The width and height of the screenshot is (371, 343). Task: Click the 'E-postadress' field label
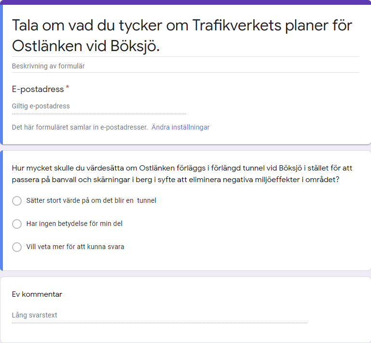click(38, 89)
